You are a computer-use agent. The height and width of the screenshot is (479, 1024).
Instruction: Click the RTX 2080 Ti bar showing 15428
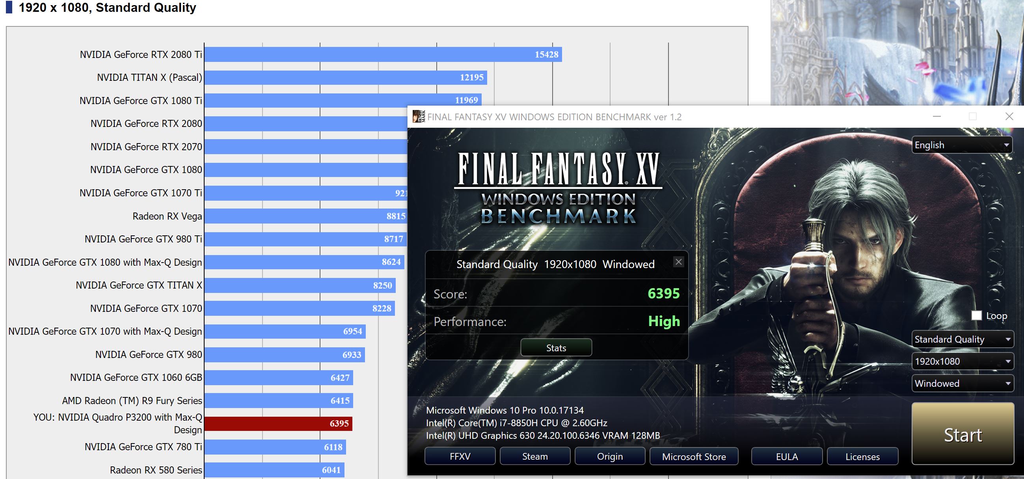(x=383, y=54)
